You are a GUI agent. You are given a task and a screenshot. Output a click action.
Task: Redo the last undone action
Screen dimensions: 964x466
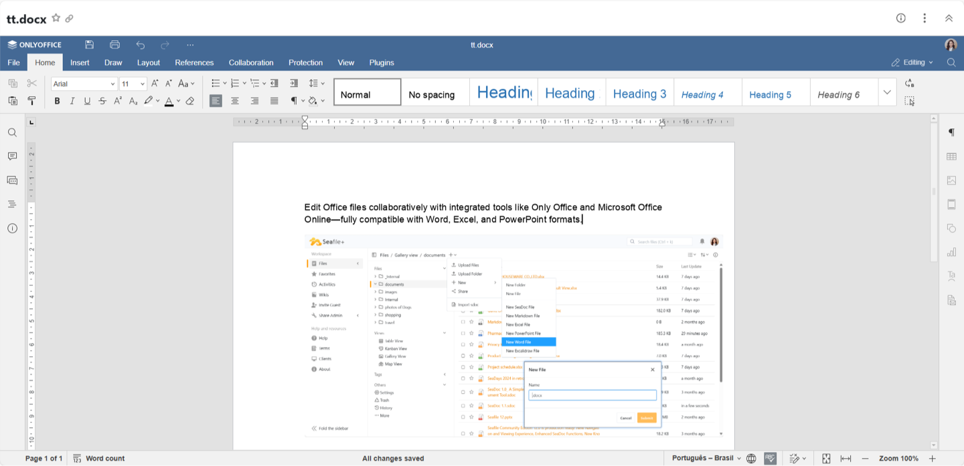tap(165, 45)
